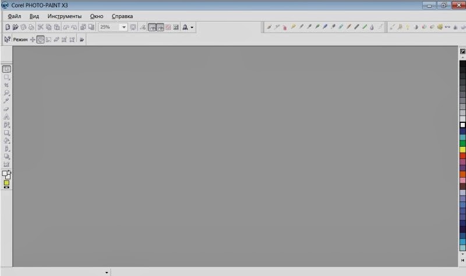Viewport: 466px width, 276px height.
Task: Click the Export icon in the toolbar
Action: pos(91,27)
